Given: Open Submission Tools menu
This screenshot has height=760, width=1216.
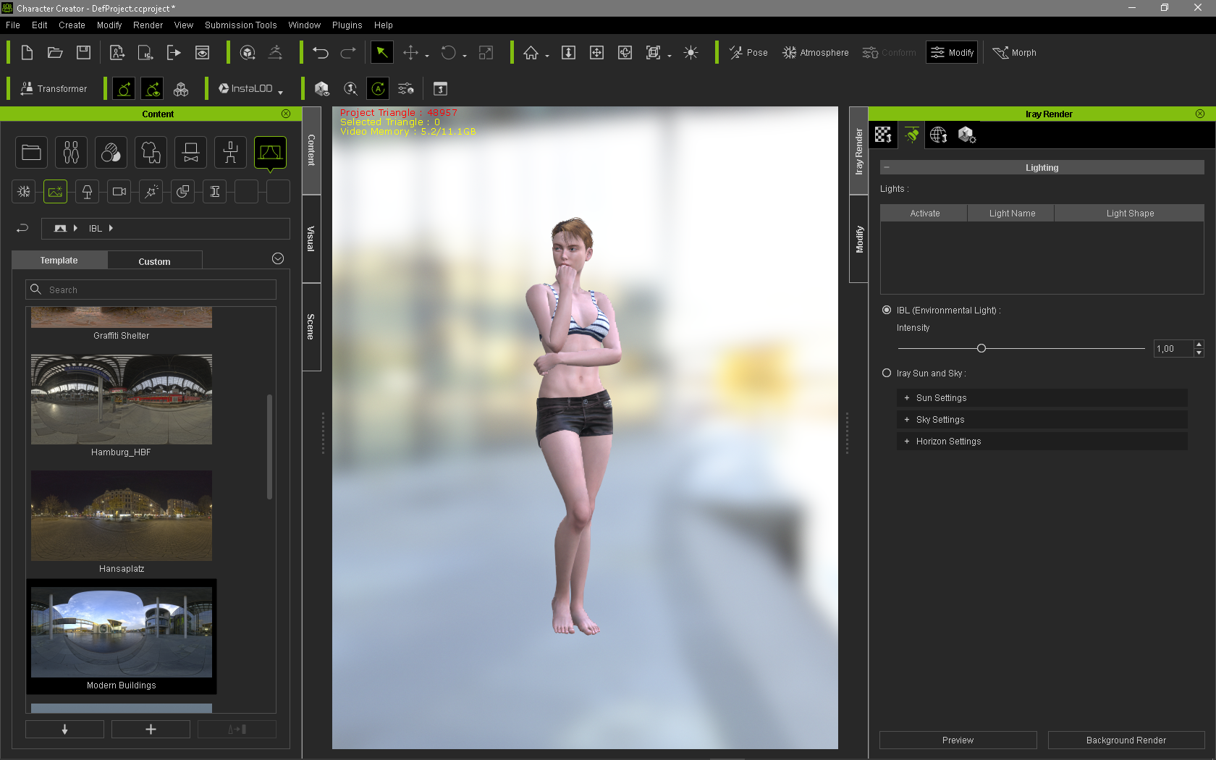Looking at the screenshot, I should point(240,25).
